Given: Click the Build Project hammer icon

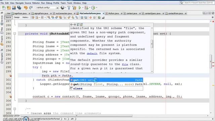Looking at the screenshot, I should pyautogui.click(x=69, y=8).
